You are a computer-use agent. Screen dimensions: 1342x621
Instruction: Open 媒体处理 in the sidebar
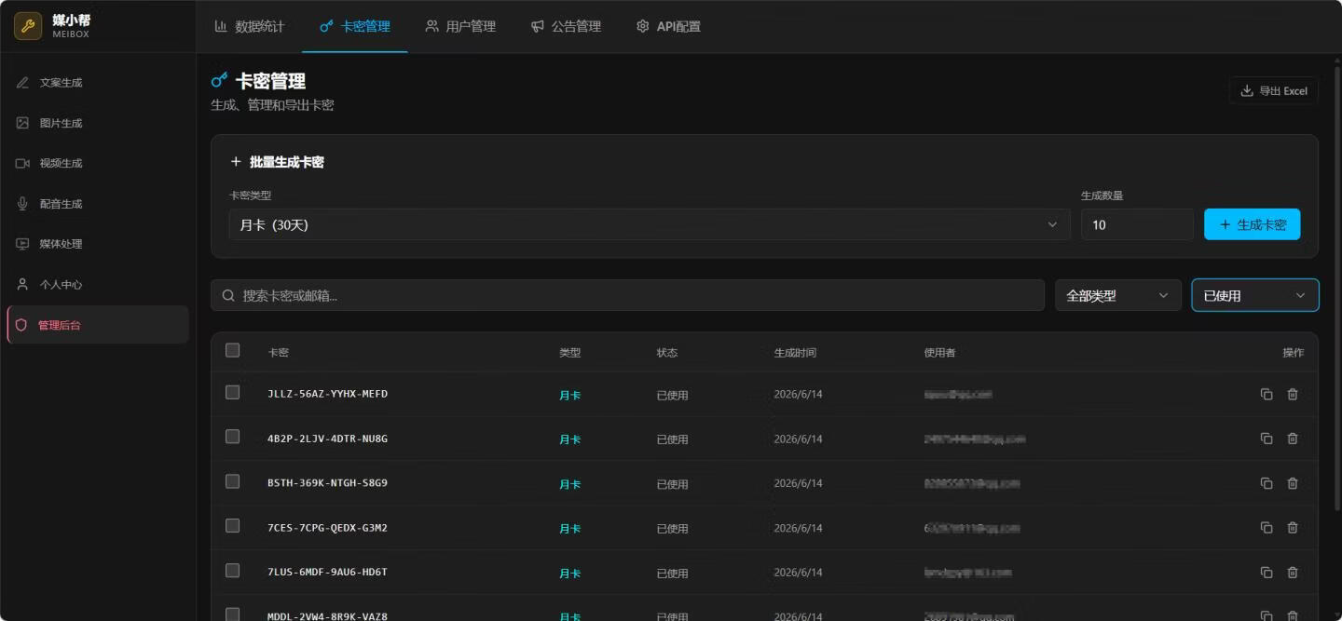(98, 244)
